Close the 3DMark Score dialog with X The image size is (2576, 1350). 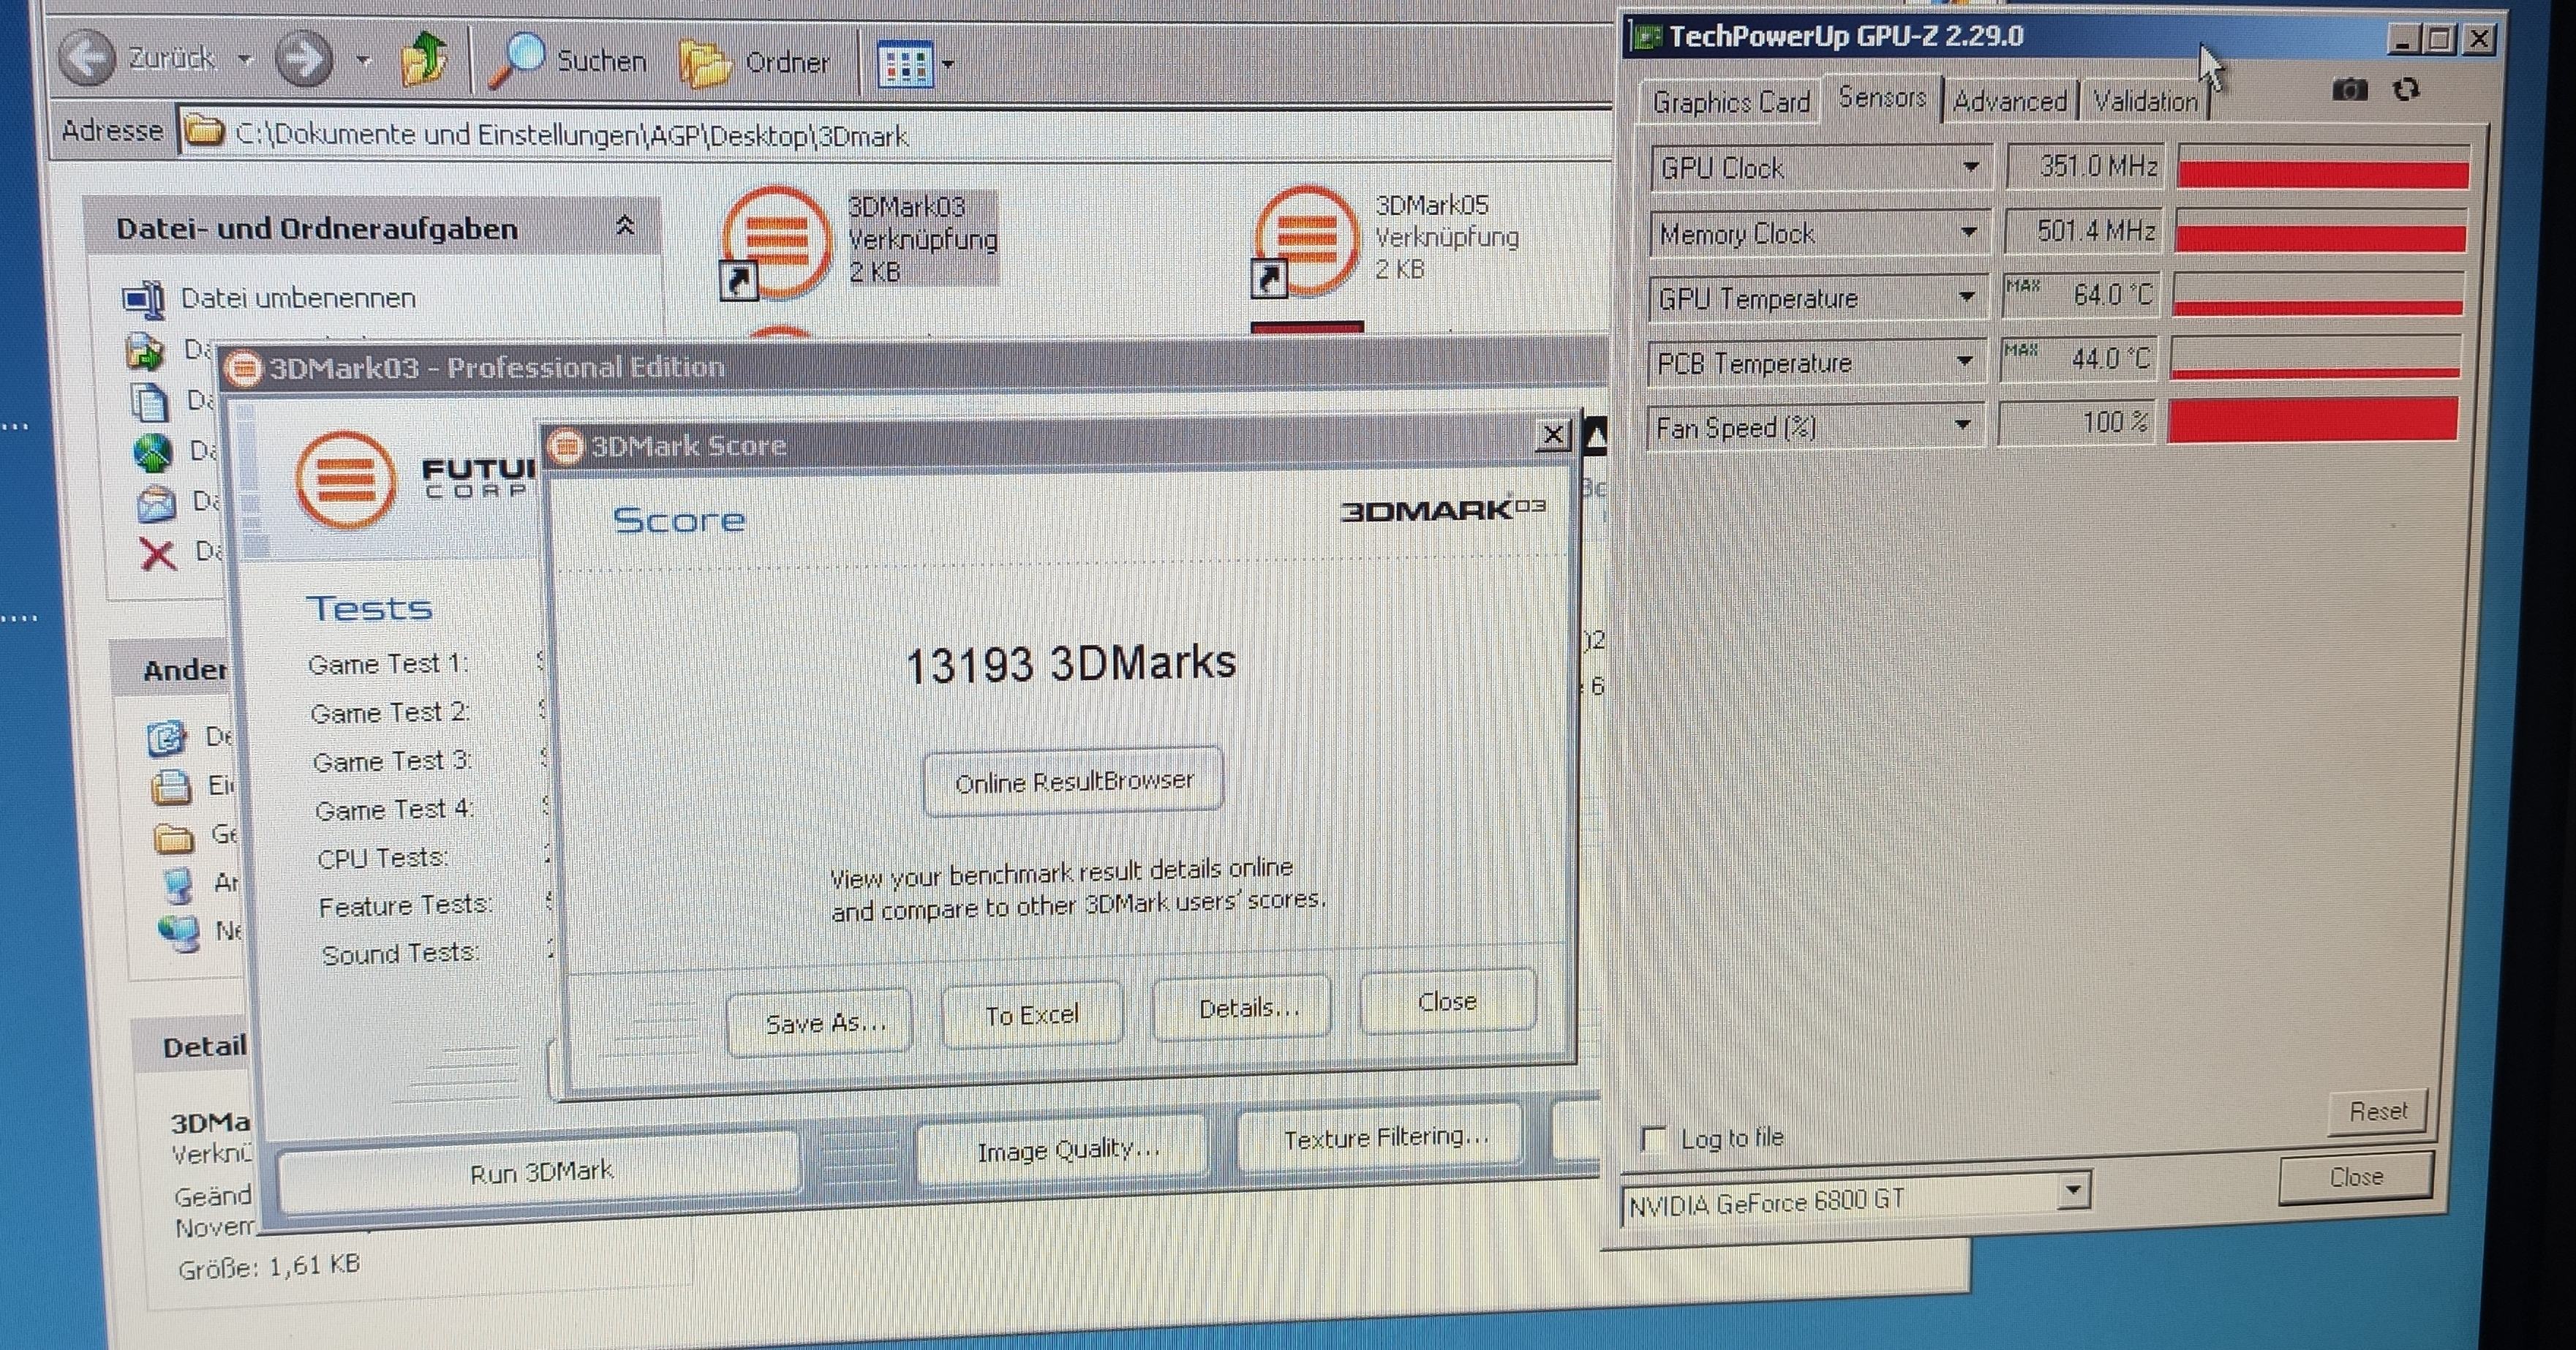pos(1552,435)
